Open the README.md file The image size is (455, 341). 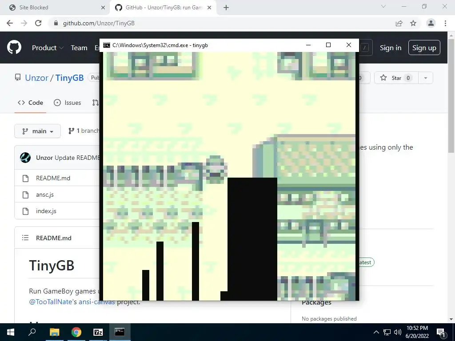coord(53,178)
